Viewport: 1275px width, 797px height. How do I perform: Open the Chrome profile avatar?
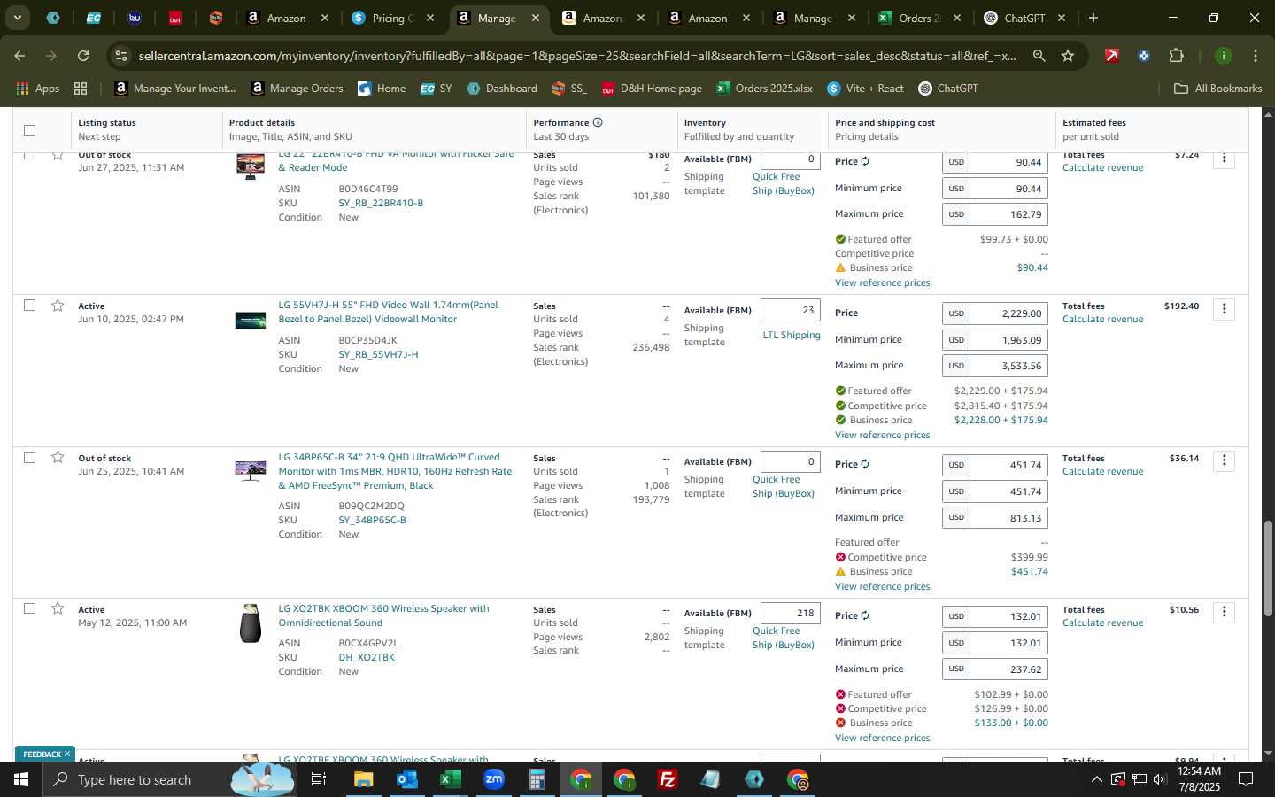(1224, 56)
